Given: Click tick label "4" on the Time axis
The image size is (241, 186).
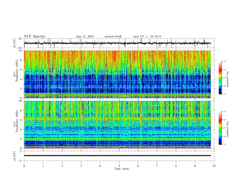Looking at the screenshot, I should click(x=100, y=166).
